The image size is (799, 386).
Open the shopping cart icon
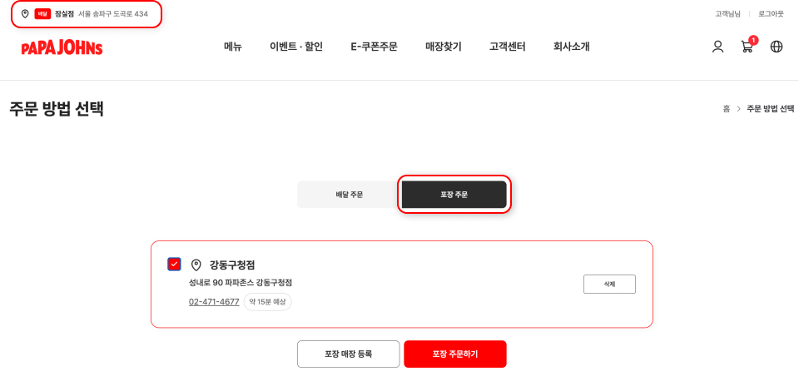pos(747,47)
